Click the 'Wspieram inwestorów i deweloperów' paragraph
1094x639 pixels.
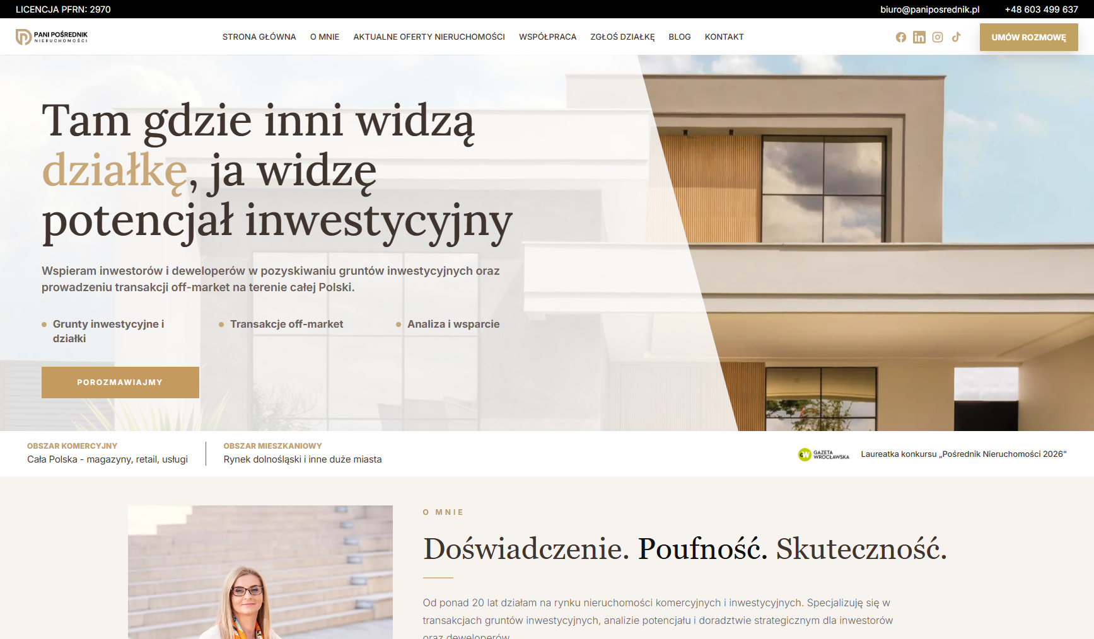click(x=271, y=279)
